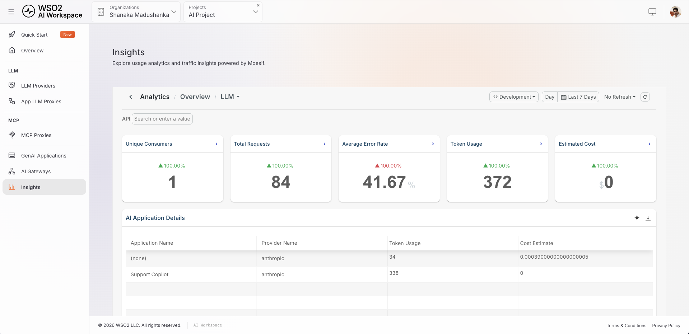Screen dimensions: 689x334
Task: Click the Overview home icon
Action: [12, 50]
